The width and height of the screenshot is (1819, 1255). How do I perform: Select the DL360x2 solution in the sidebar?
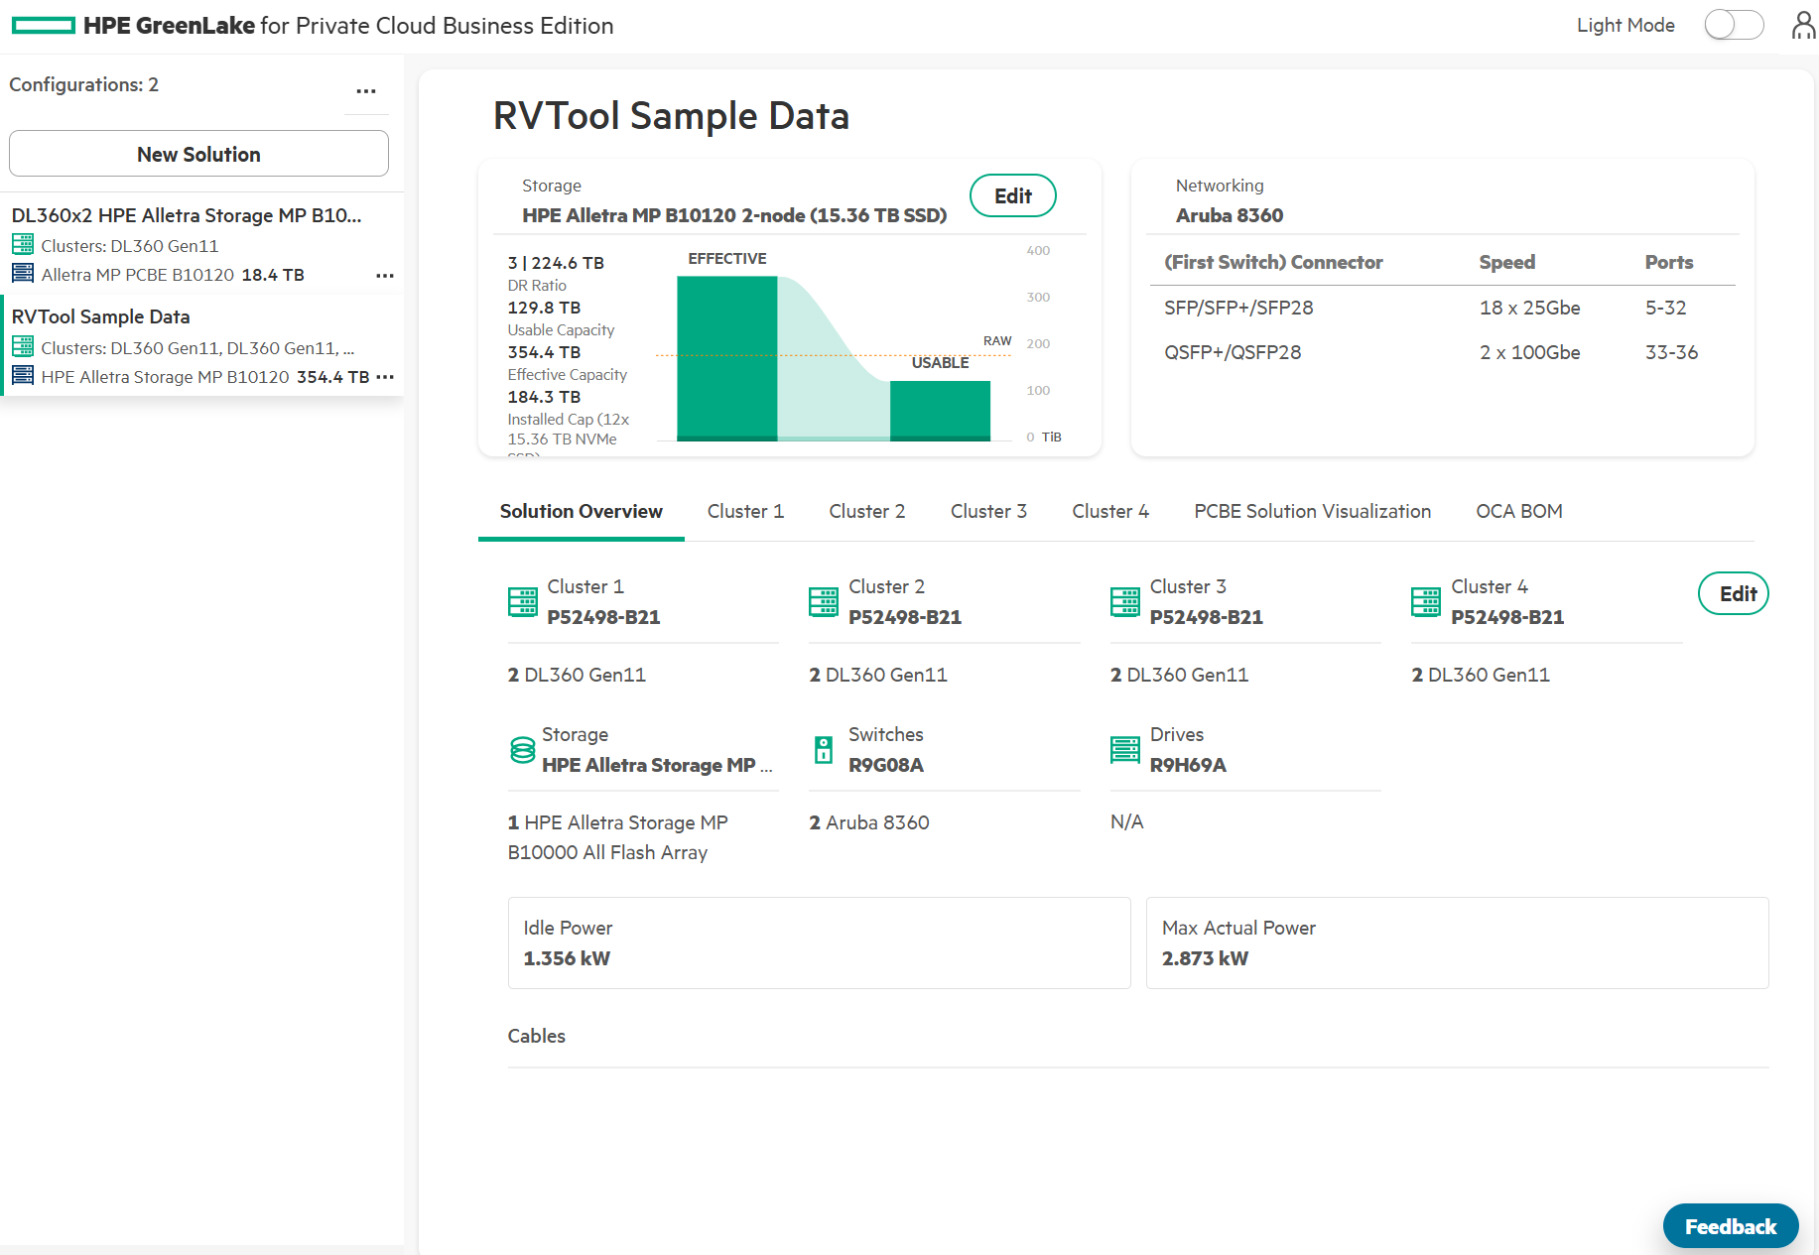point(188,215)
